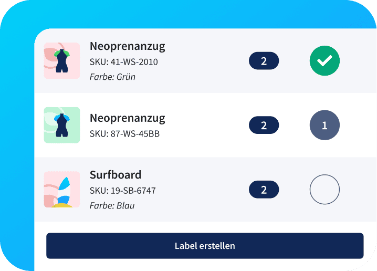The height and width of the screenshot is (271, 377).
Task: Select the Surfboard item name
Action: click(x=116, y=175)
